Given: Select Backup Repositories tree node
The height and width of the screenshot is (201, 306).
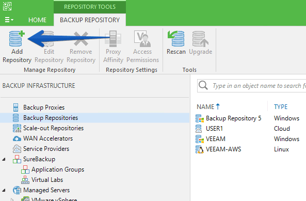Looking at the screenshot, I should pos(51,118).
